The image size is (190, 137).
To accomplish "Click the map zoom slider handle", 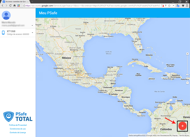I will pyautogui.click(x=187, y=75).
